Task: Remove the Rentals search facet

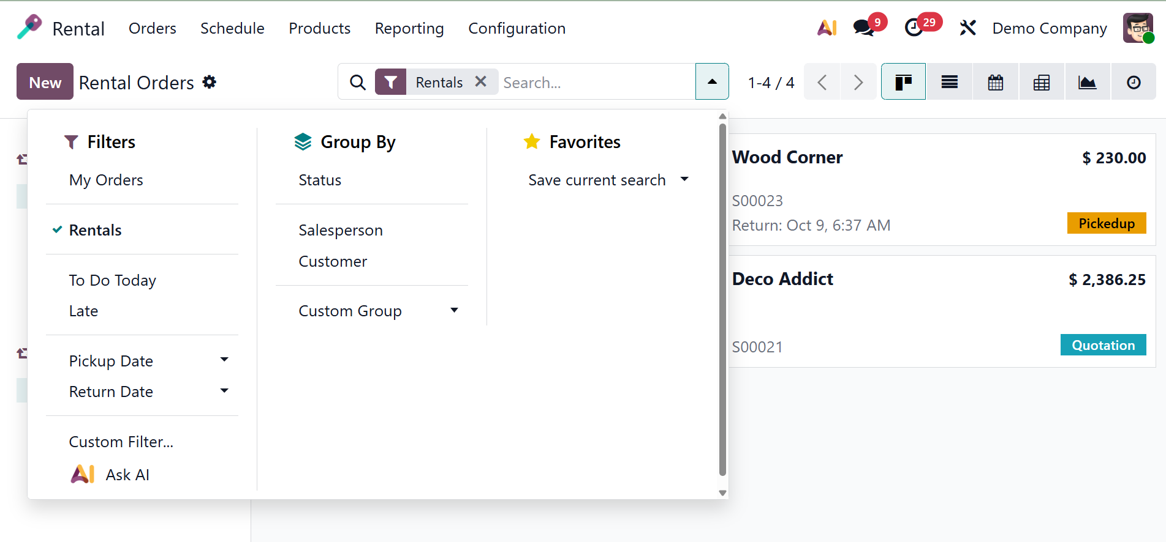Action: click(481, 81)
